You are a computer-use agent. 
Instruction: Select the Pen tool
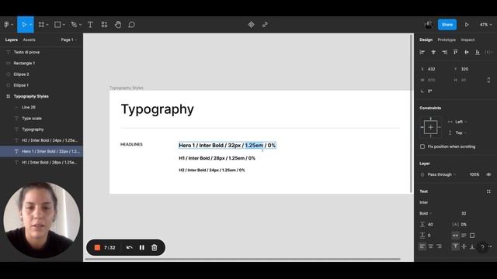click(74, 24)
